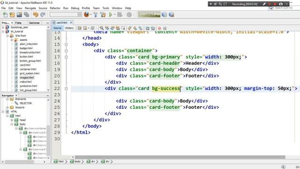The width and height of the screenshot is (300, 169).
Task: Close the card.html editor tab
Action: pos(71,23)
